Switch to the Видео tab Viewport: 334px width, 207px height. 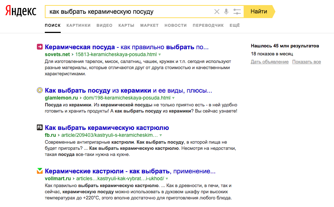point(104,25)
